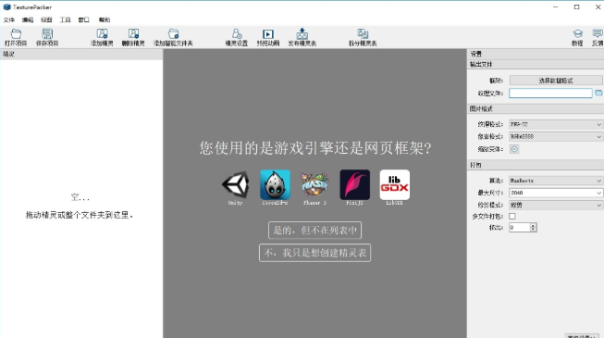Decrease the extrude value with the down arrow

[533, 230]
